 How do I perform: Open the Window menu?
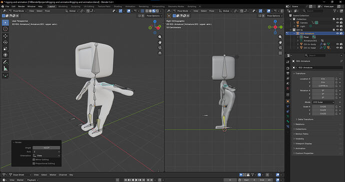tap(31, 6)
